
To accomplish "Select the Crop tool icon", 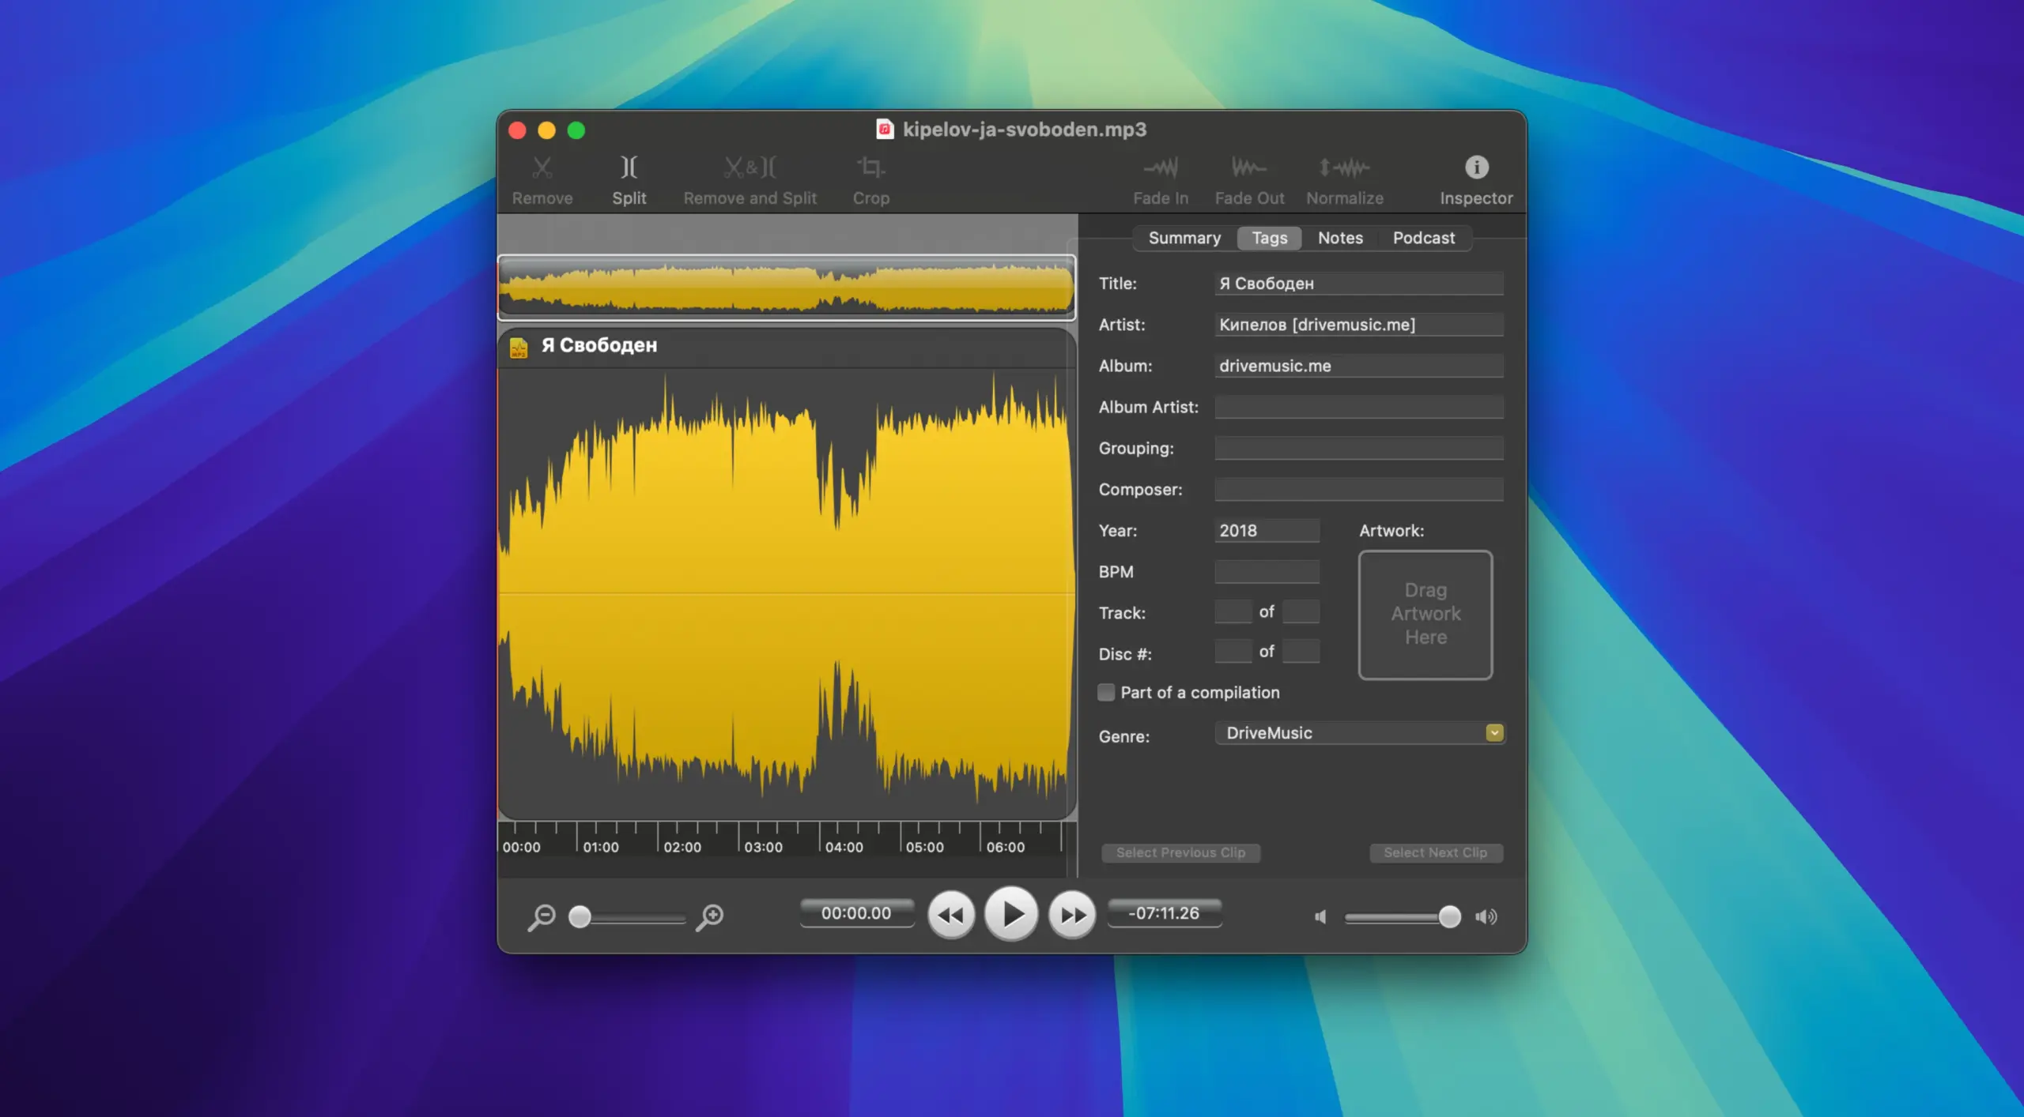I will tap(870, 167).
